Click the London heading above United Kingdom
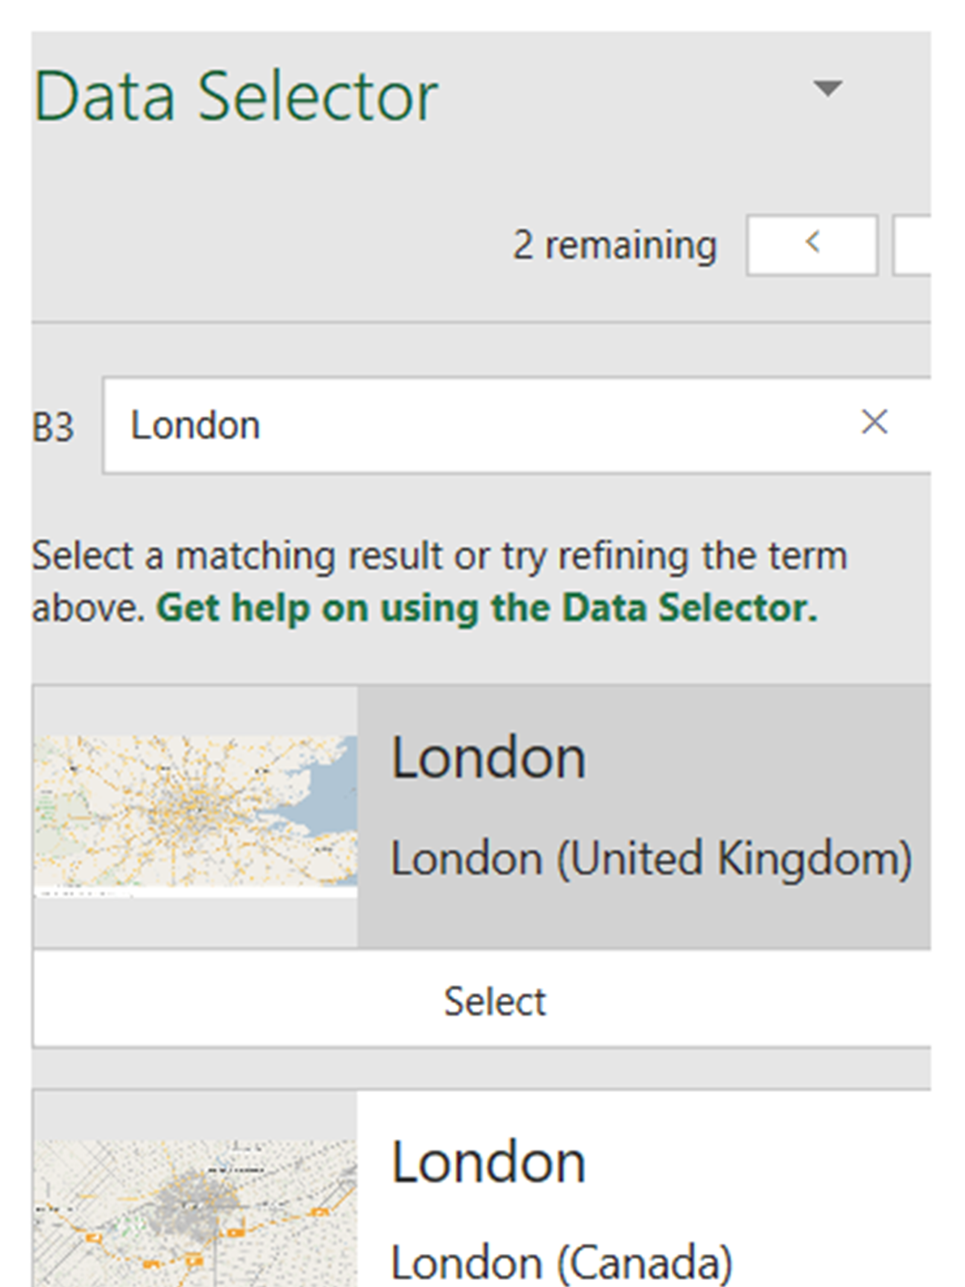 (x=489, y=758)
